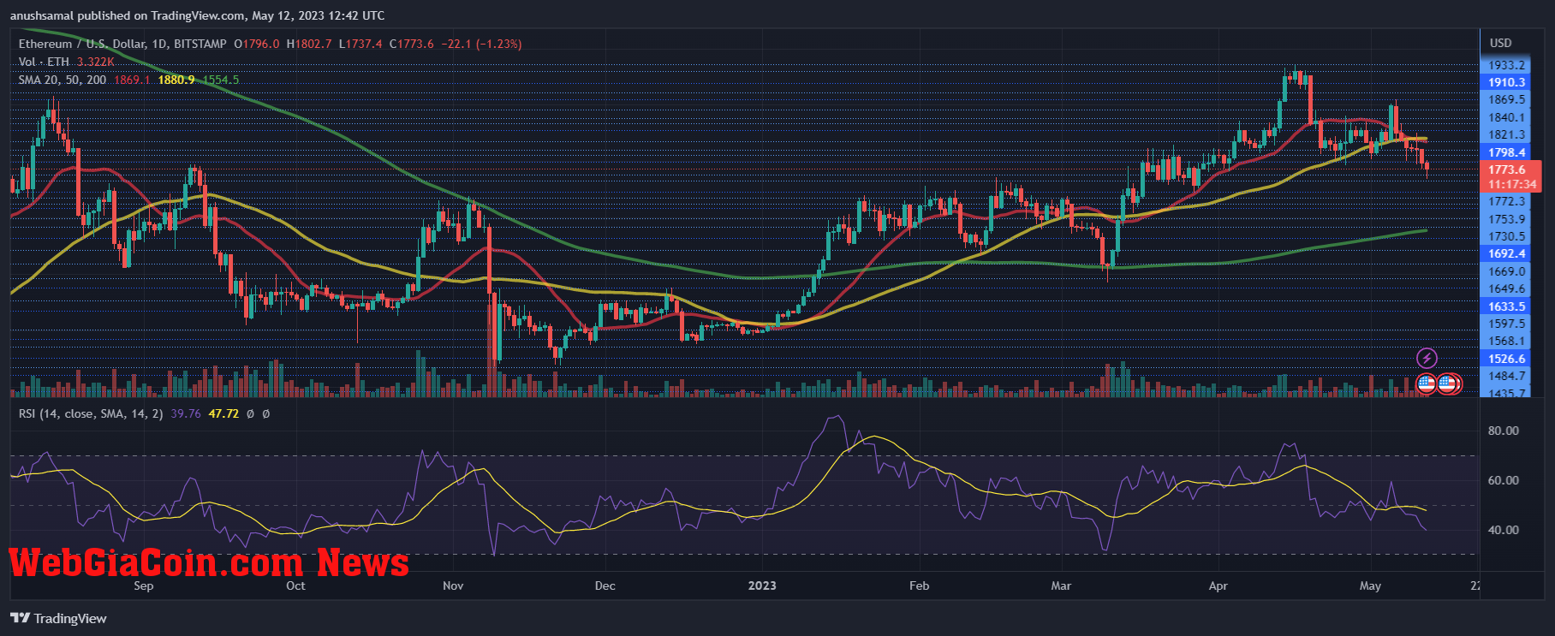
Task: Click the TradingView logo at the bottom
Action: 59,618
